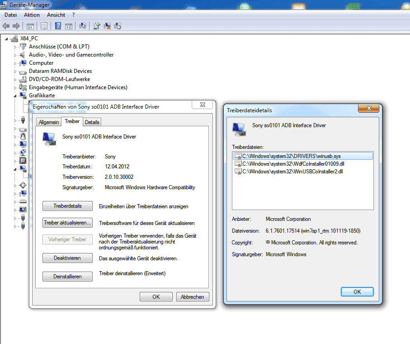Open the ? help menu

(x=74, y=15)
